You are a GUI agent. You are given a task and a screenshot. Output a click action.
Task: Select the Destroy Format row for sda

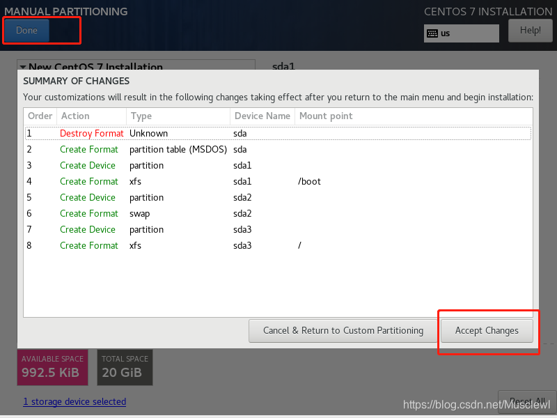point(278,133)
